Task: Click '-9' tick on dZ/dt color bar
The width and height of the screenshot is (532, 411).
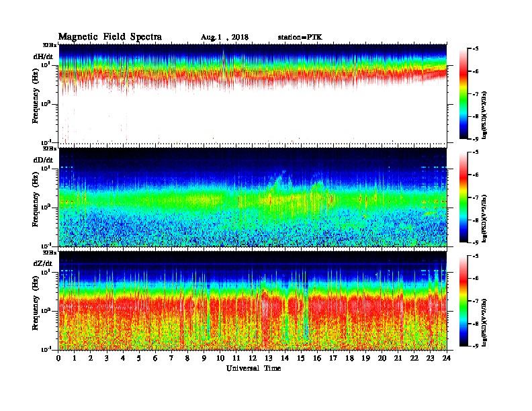Action: coord(476,347)
